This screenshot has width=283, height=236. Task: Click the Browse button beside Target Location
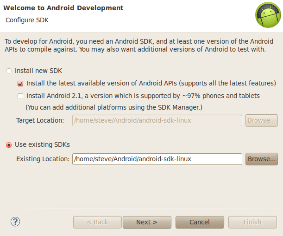point(262,120)
